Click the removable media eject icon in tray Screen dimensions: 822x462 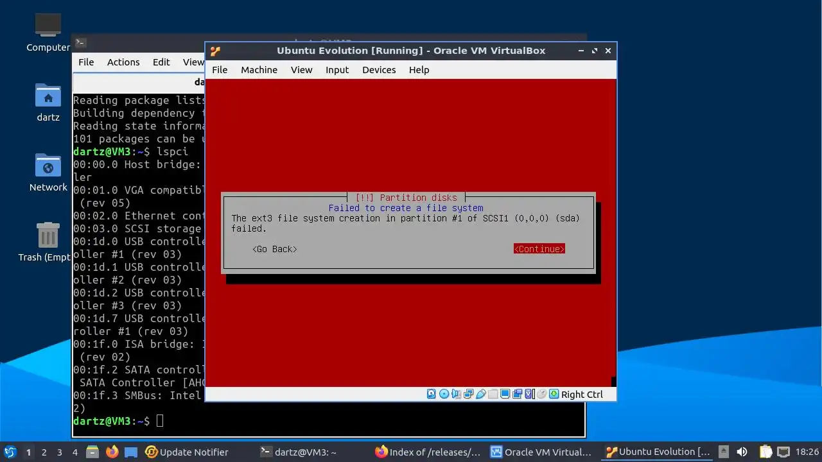[x=724, y=452]
